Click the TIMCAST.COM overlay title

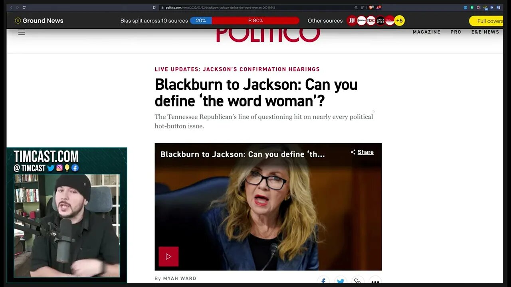tap(46, 156)
